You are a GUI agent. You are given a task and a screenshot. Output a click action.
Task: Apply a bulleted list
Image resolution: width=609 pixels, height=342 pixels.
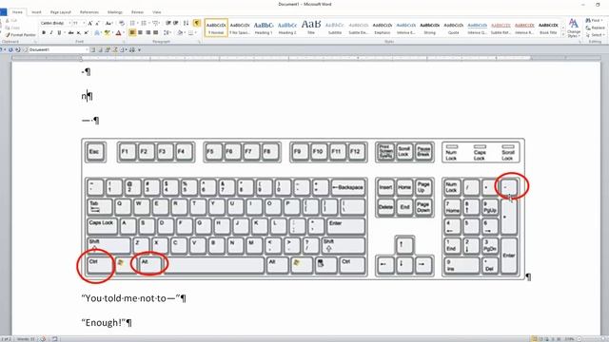(133, 23)
